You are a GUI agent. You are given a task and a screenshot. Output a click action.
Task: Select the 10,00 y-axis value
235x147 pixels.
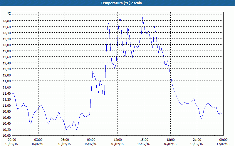[x=6, y=136]
